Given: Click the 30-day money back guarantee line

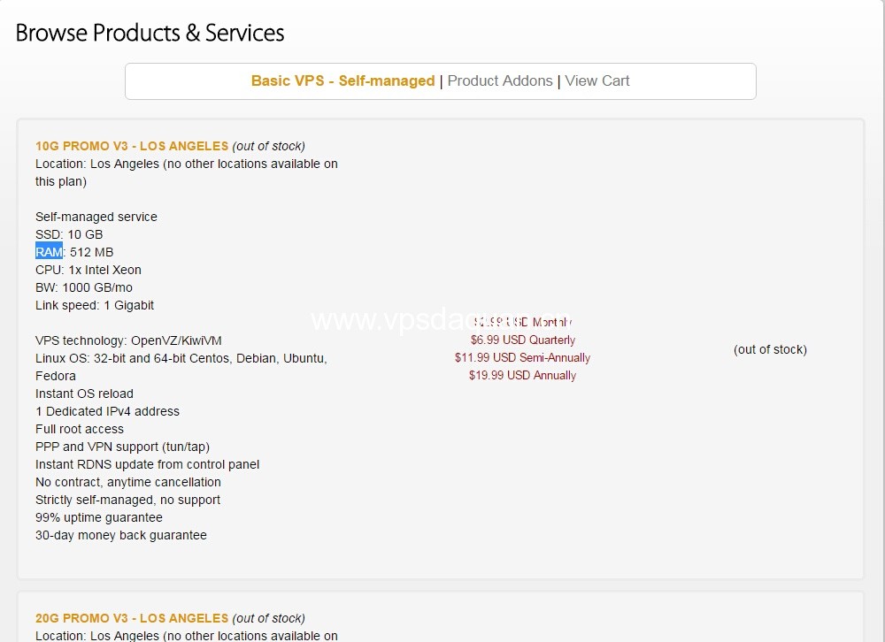Looking at the screenshot, I should 120,535.
